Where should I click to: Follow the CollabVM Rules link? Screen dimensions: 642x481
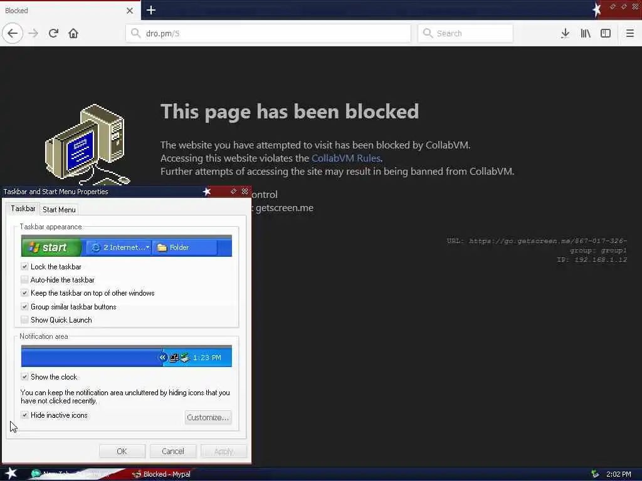coord(346,158)
